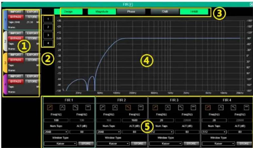The height and width of the screenshot is (148, 253).
Task: Click STORE beside Window Type in FIR 1
Action: 86,143
